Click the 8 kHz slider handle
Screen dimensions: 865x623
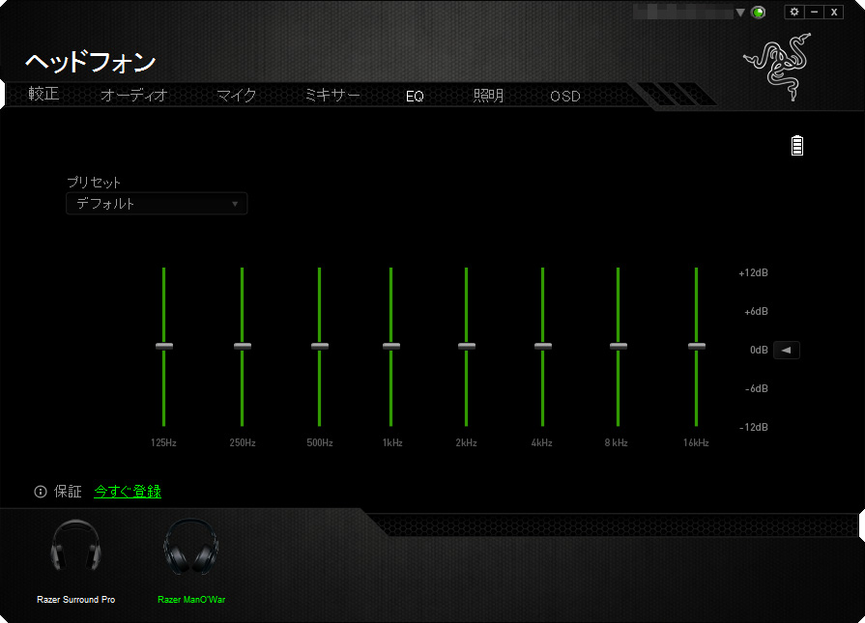[618, 346]
